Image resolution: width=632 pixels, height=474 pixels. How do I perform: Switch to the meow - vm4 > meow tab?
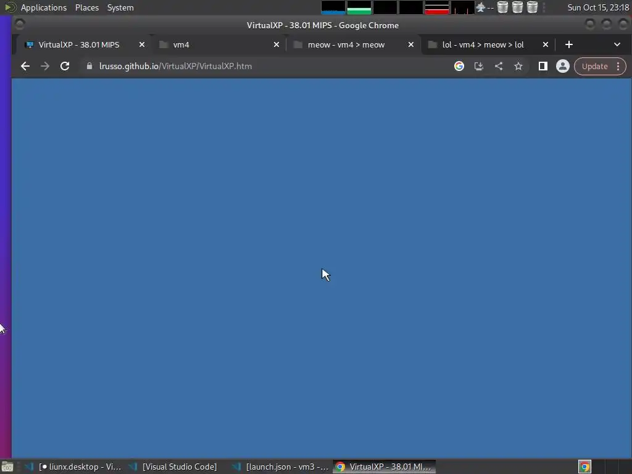pos(353,44)
